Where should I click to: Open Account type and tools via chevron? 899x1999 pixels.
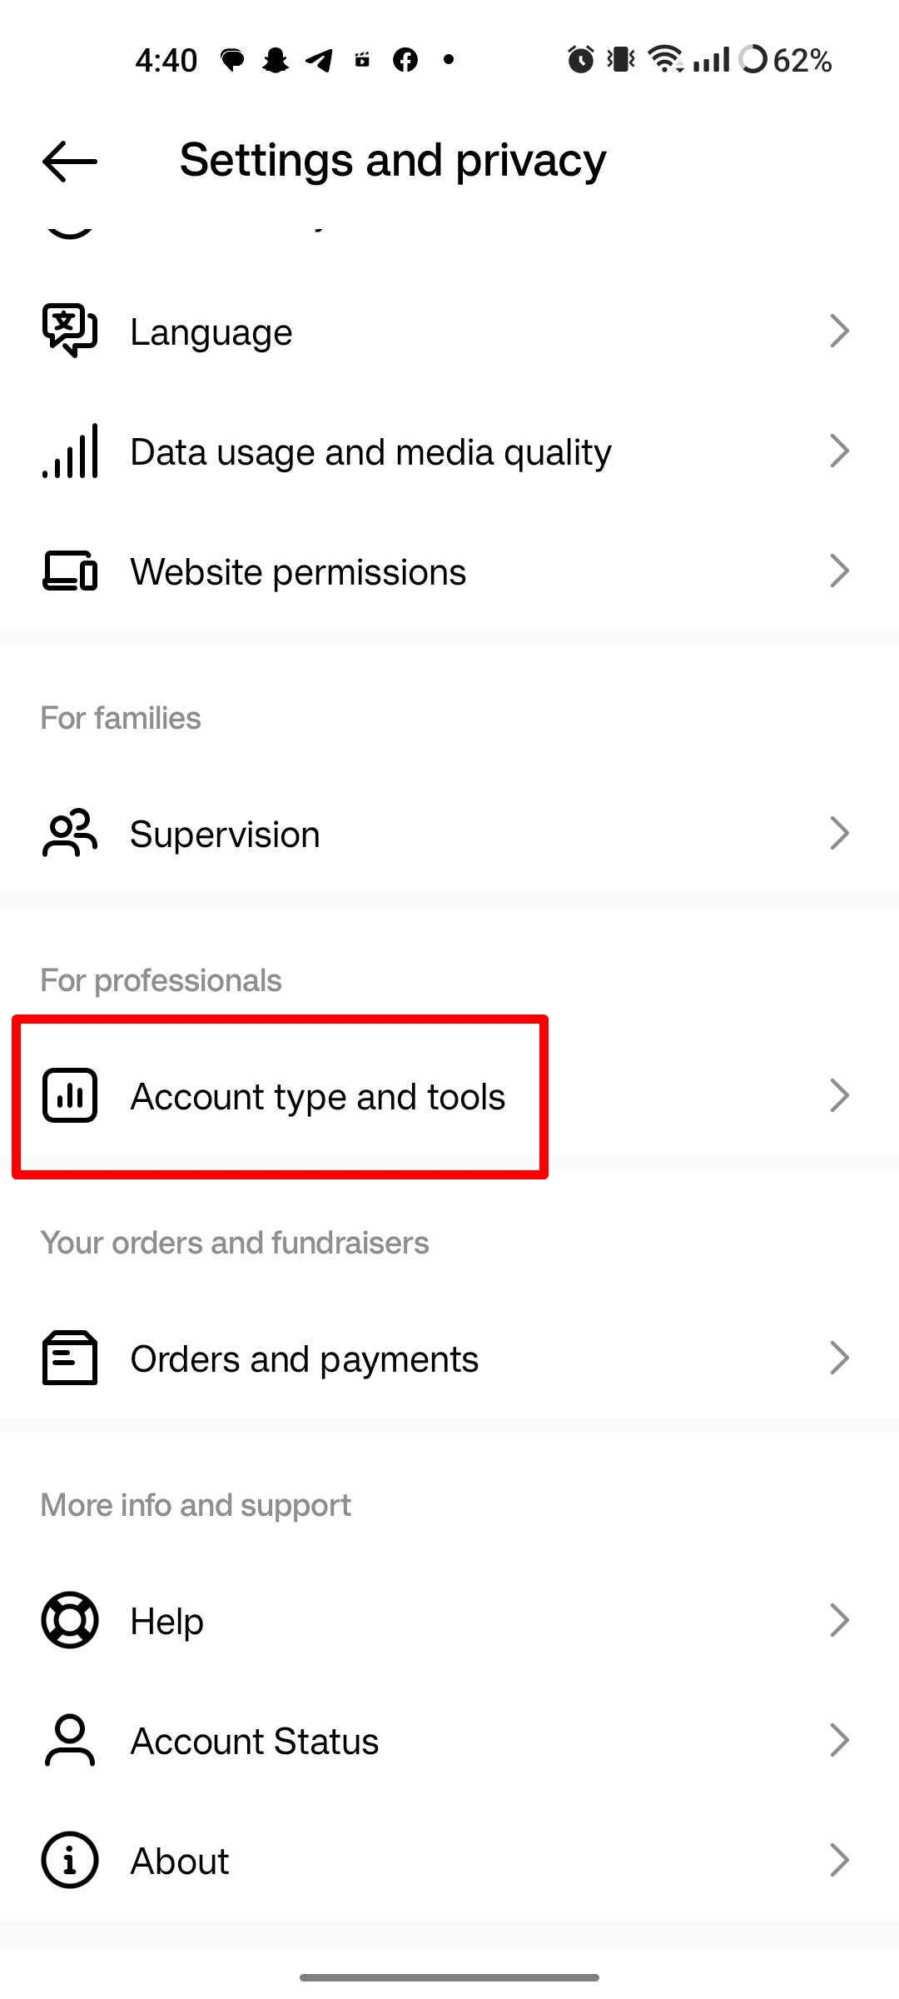[840, 1096]
